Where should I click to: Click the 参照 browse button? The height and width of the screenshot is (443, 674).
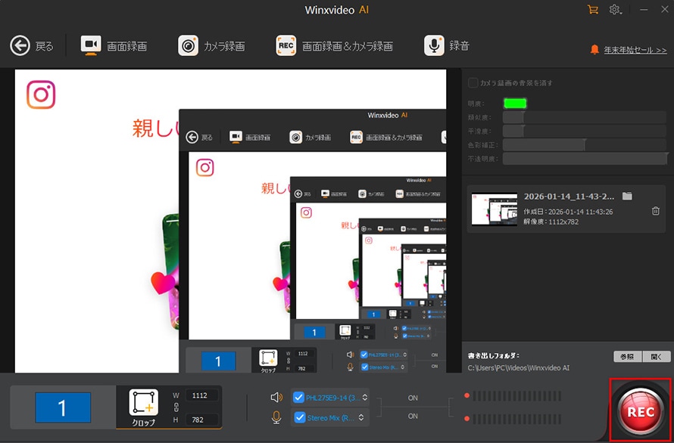coord(627,357)
